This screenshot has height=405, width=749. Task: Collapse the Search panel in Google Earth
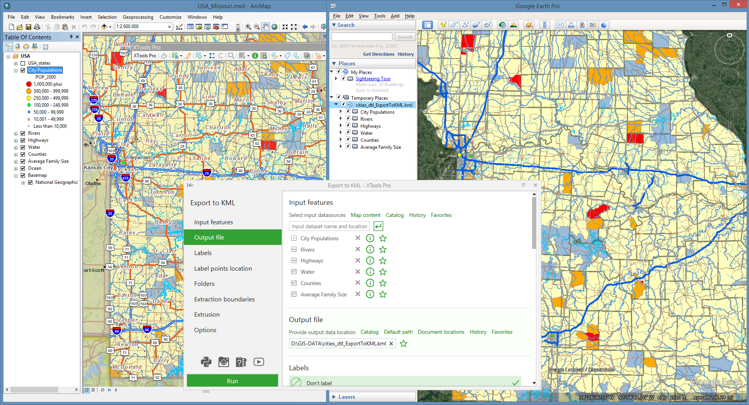click(x=334, y=25)
